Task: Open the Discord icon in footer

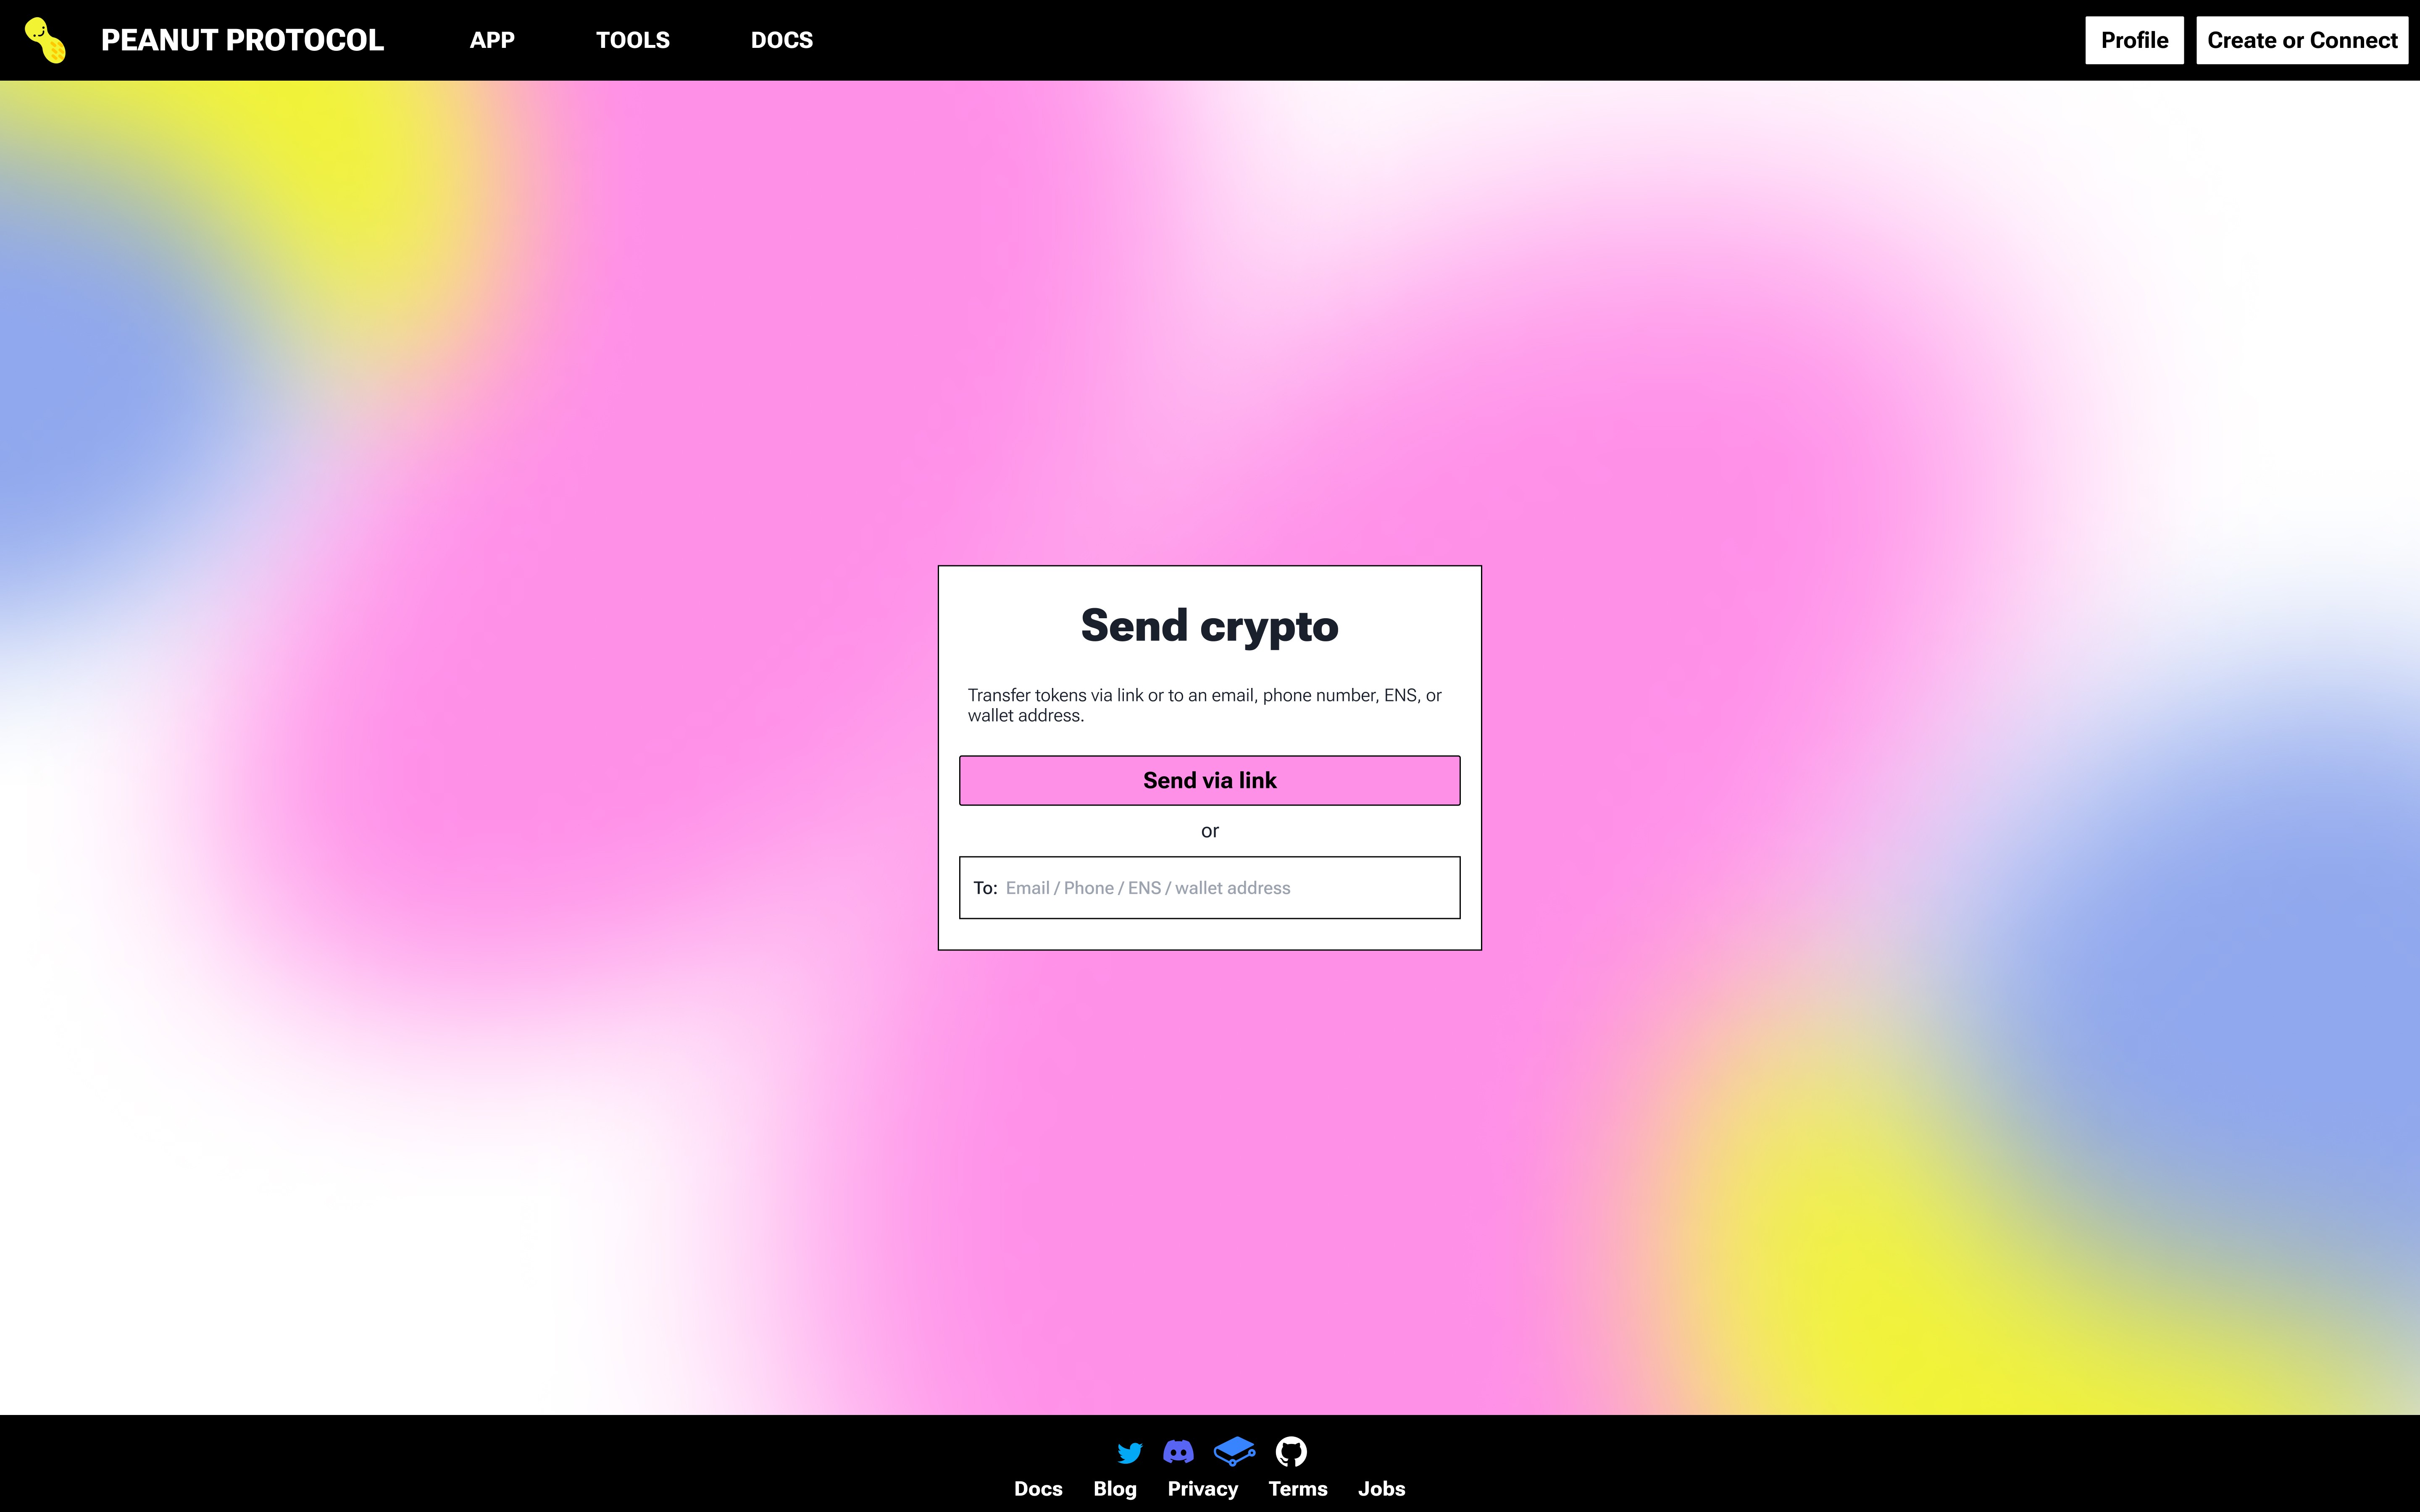Action: [1178, 1451]
